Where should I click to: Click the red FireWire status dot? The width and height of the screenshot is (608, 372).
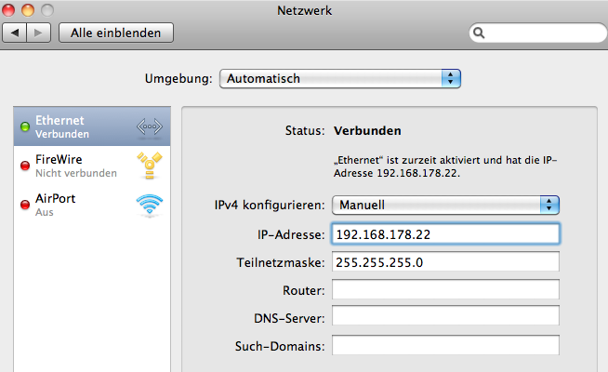point(25,166)
